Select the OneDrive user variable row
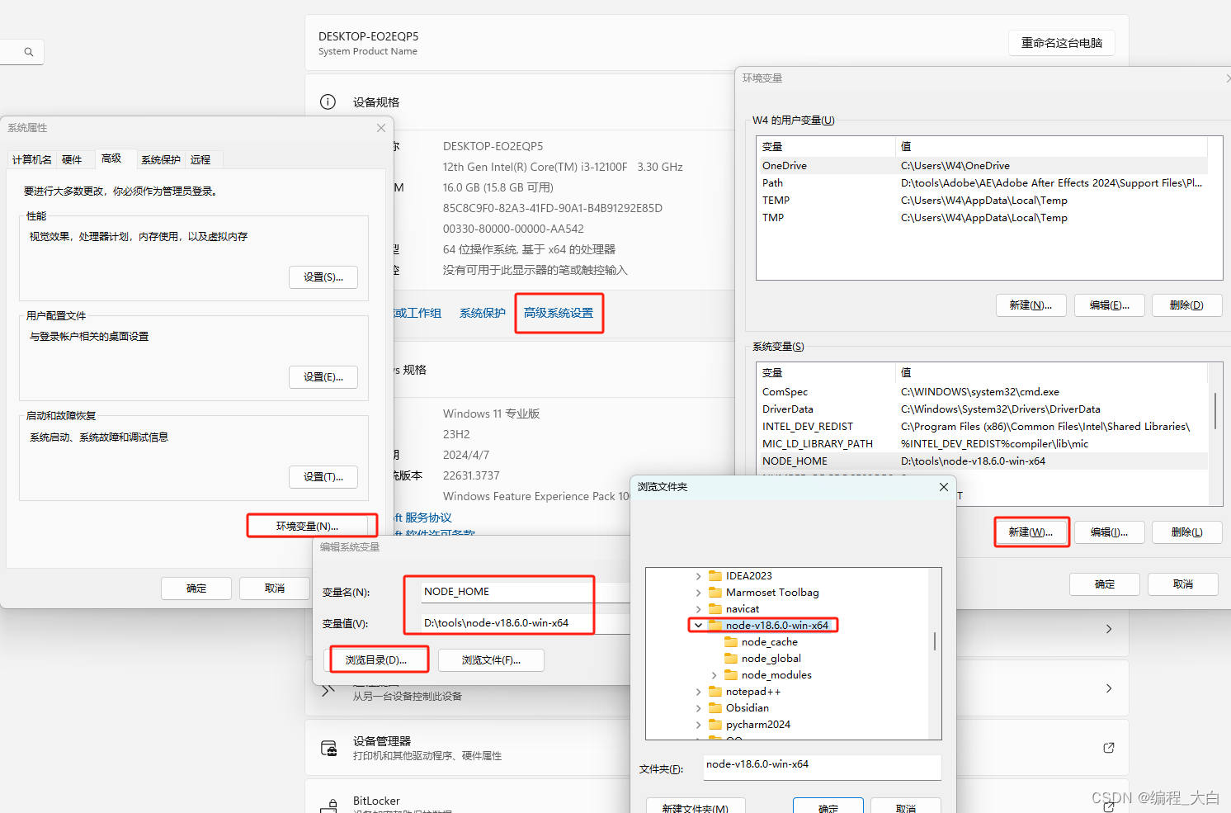 tap(982, 166)
